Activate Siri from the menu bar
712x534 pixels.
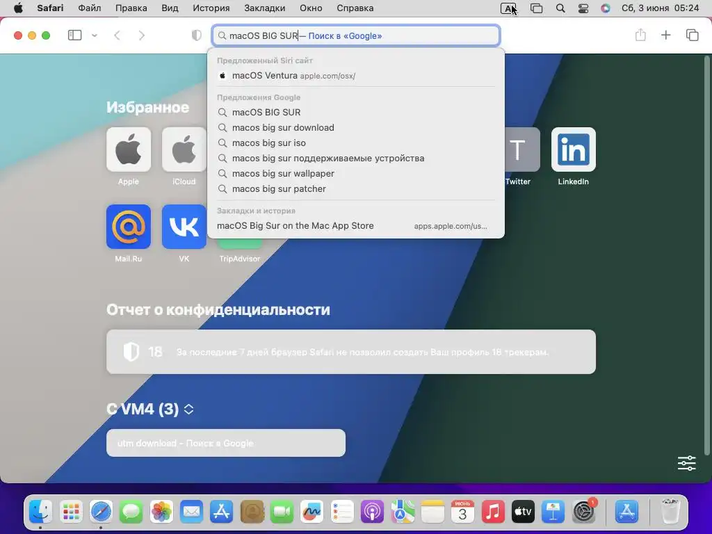606,8
